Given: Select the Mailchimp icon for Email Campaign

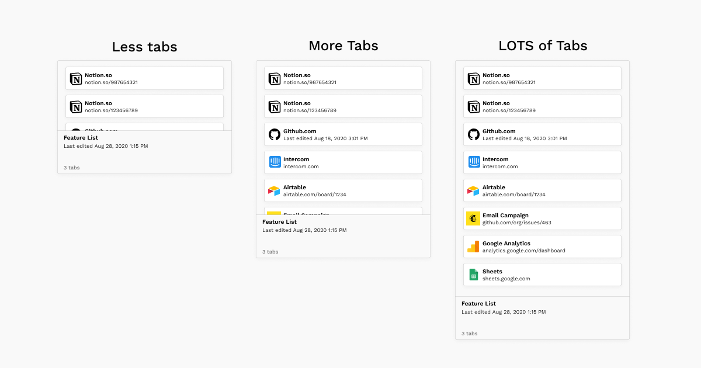Looking at the screenshot, I should point(473,218).
